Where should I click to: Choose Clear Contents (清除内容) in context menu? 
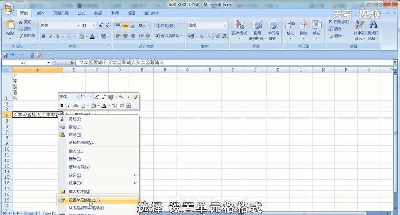click(x=98, y=167)
